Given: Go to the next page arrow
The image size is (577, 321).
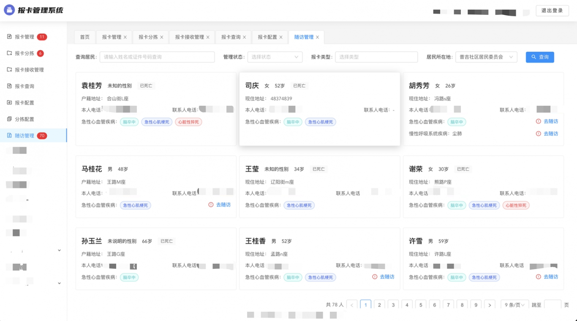Looking at the screenshot, I should (490, 305).
